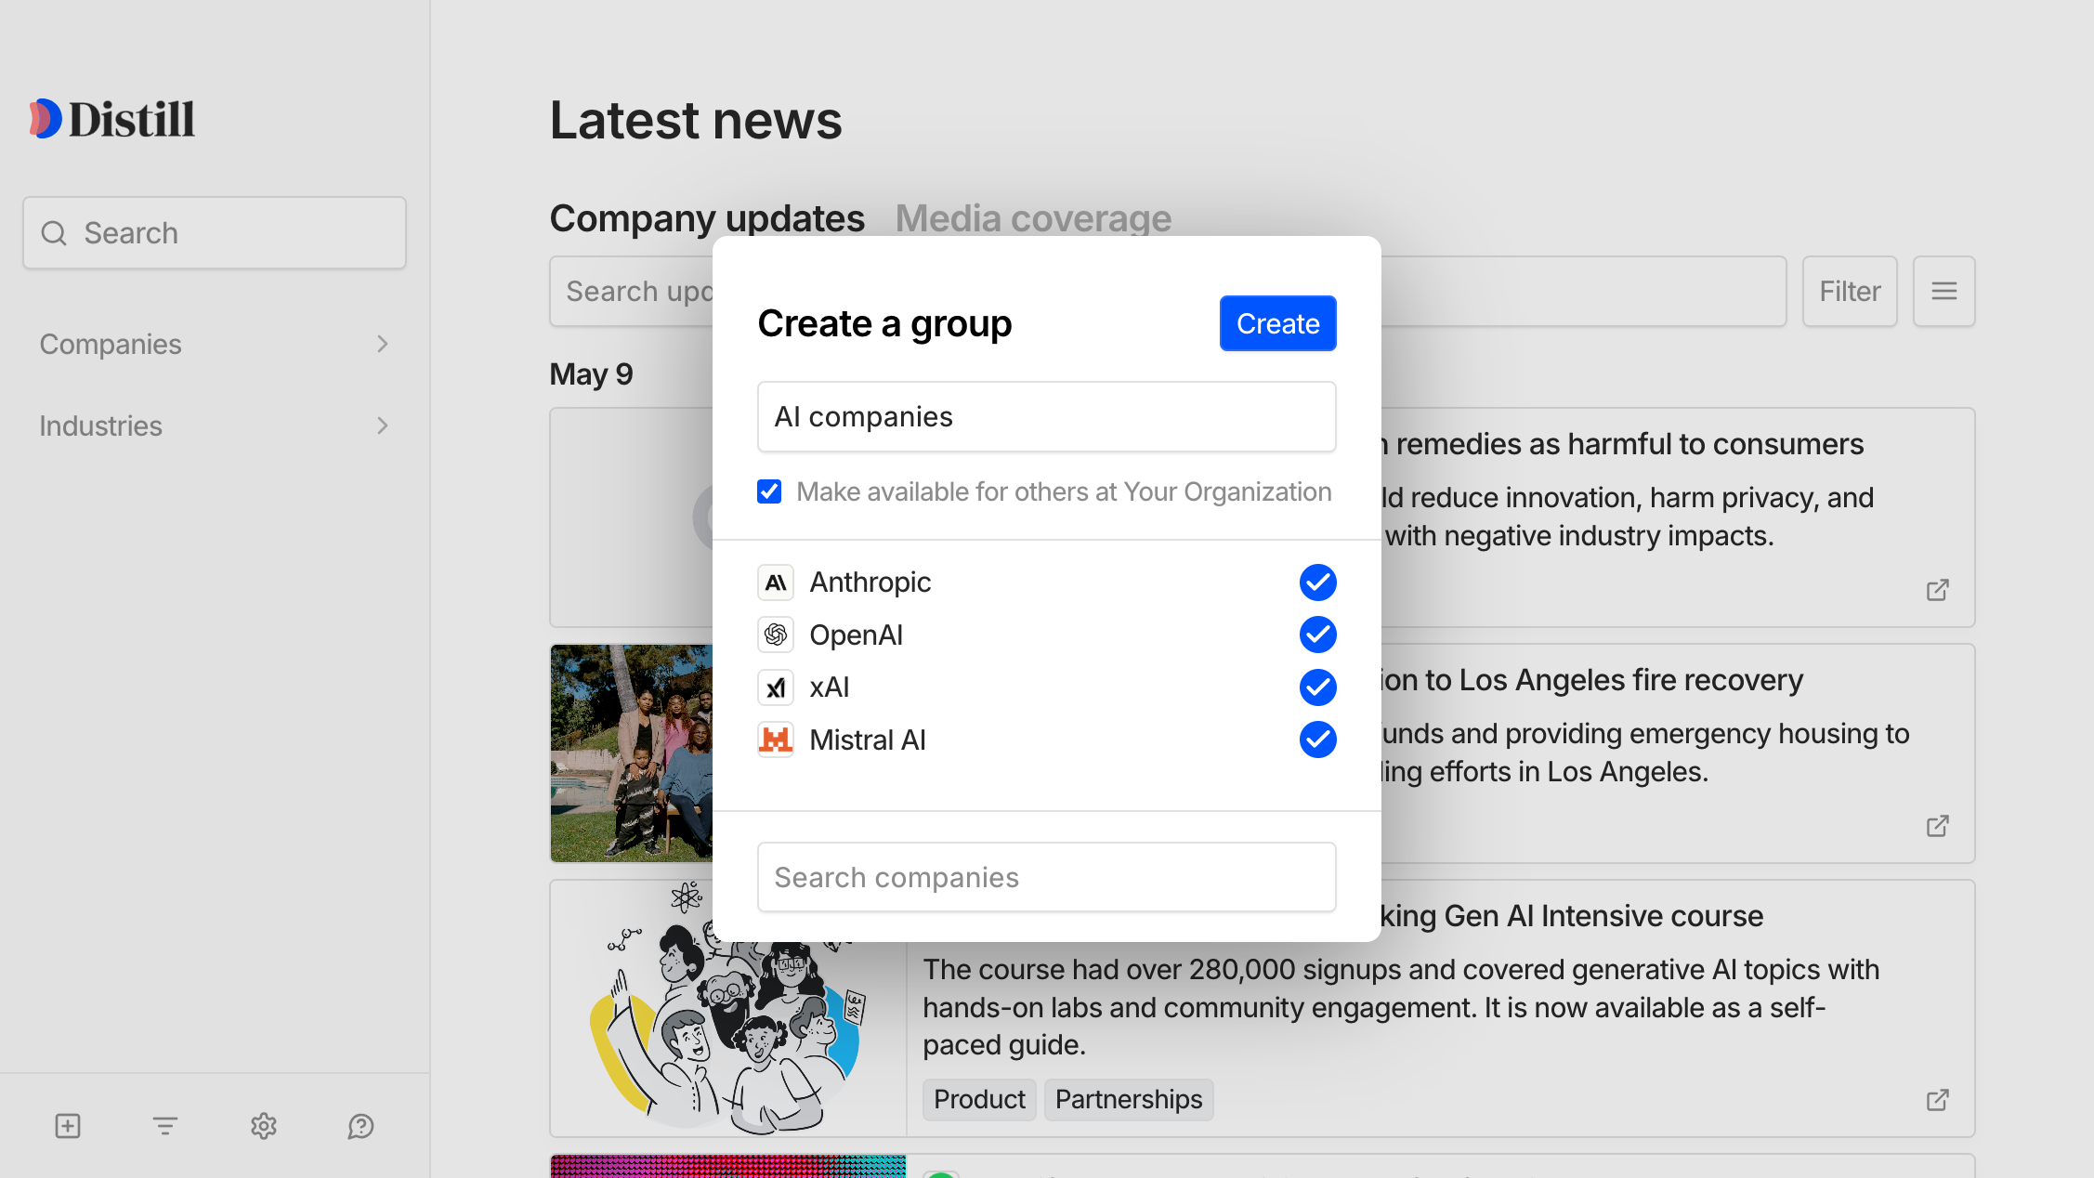This screenshot has width=2094, height=1178.
Task: Click the Mistral AI company logo
Action: point(776,740)
